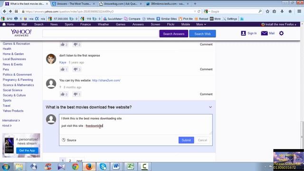Open Microsoft Word from the taskbar

(x=116, y=167)
